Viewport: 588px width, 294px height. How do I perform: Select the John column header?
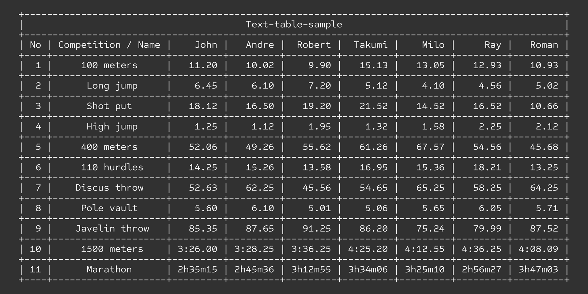(x=206, y=45)
